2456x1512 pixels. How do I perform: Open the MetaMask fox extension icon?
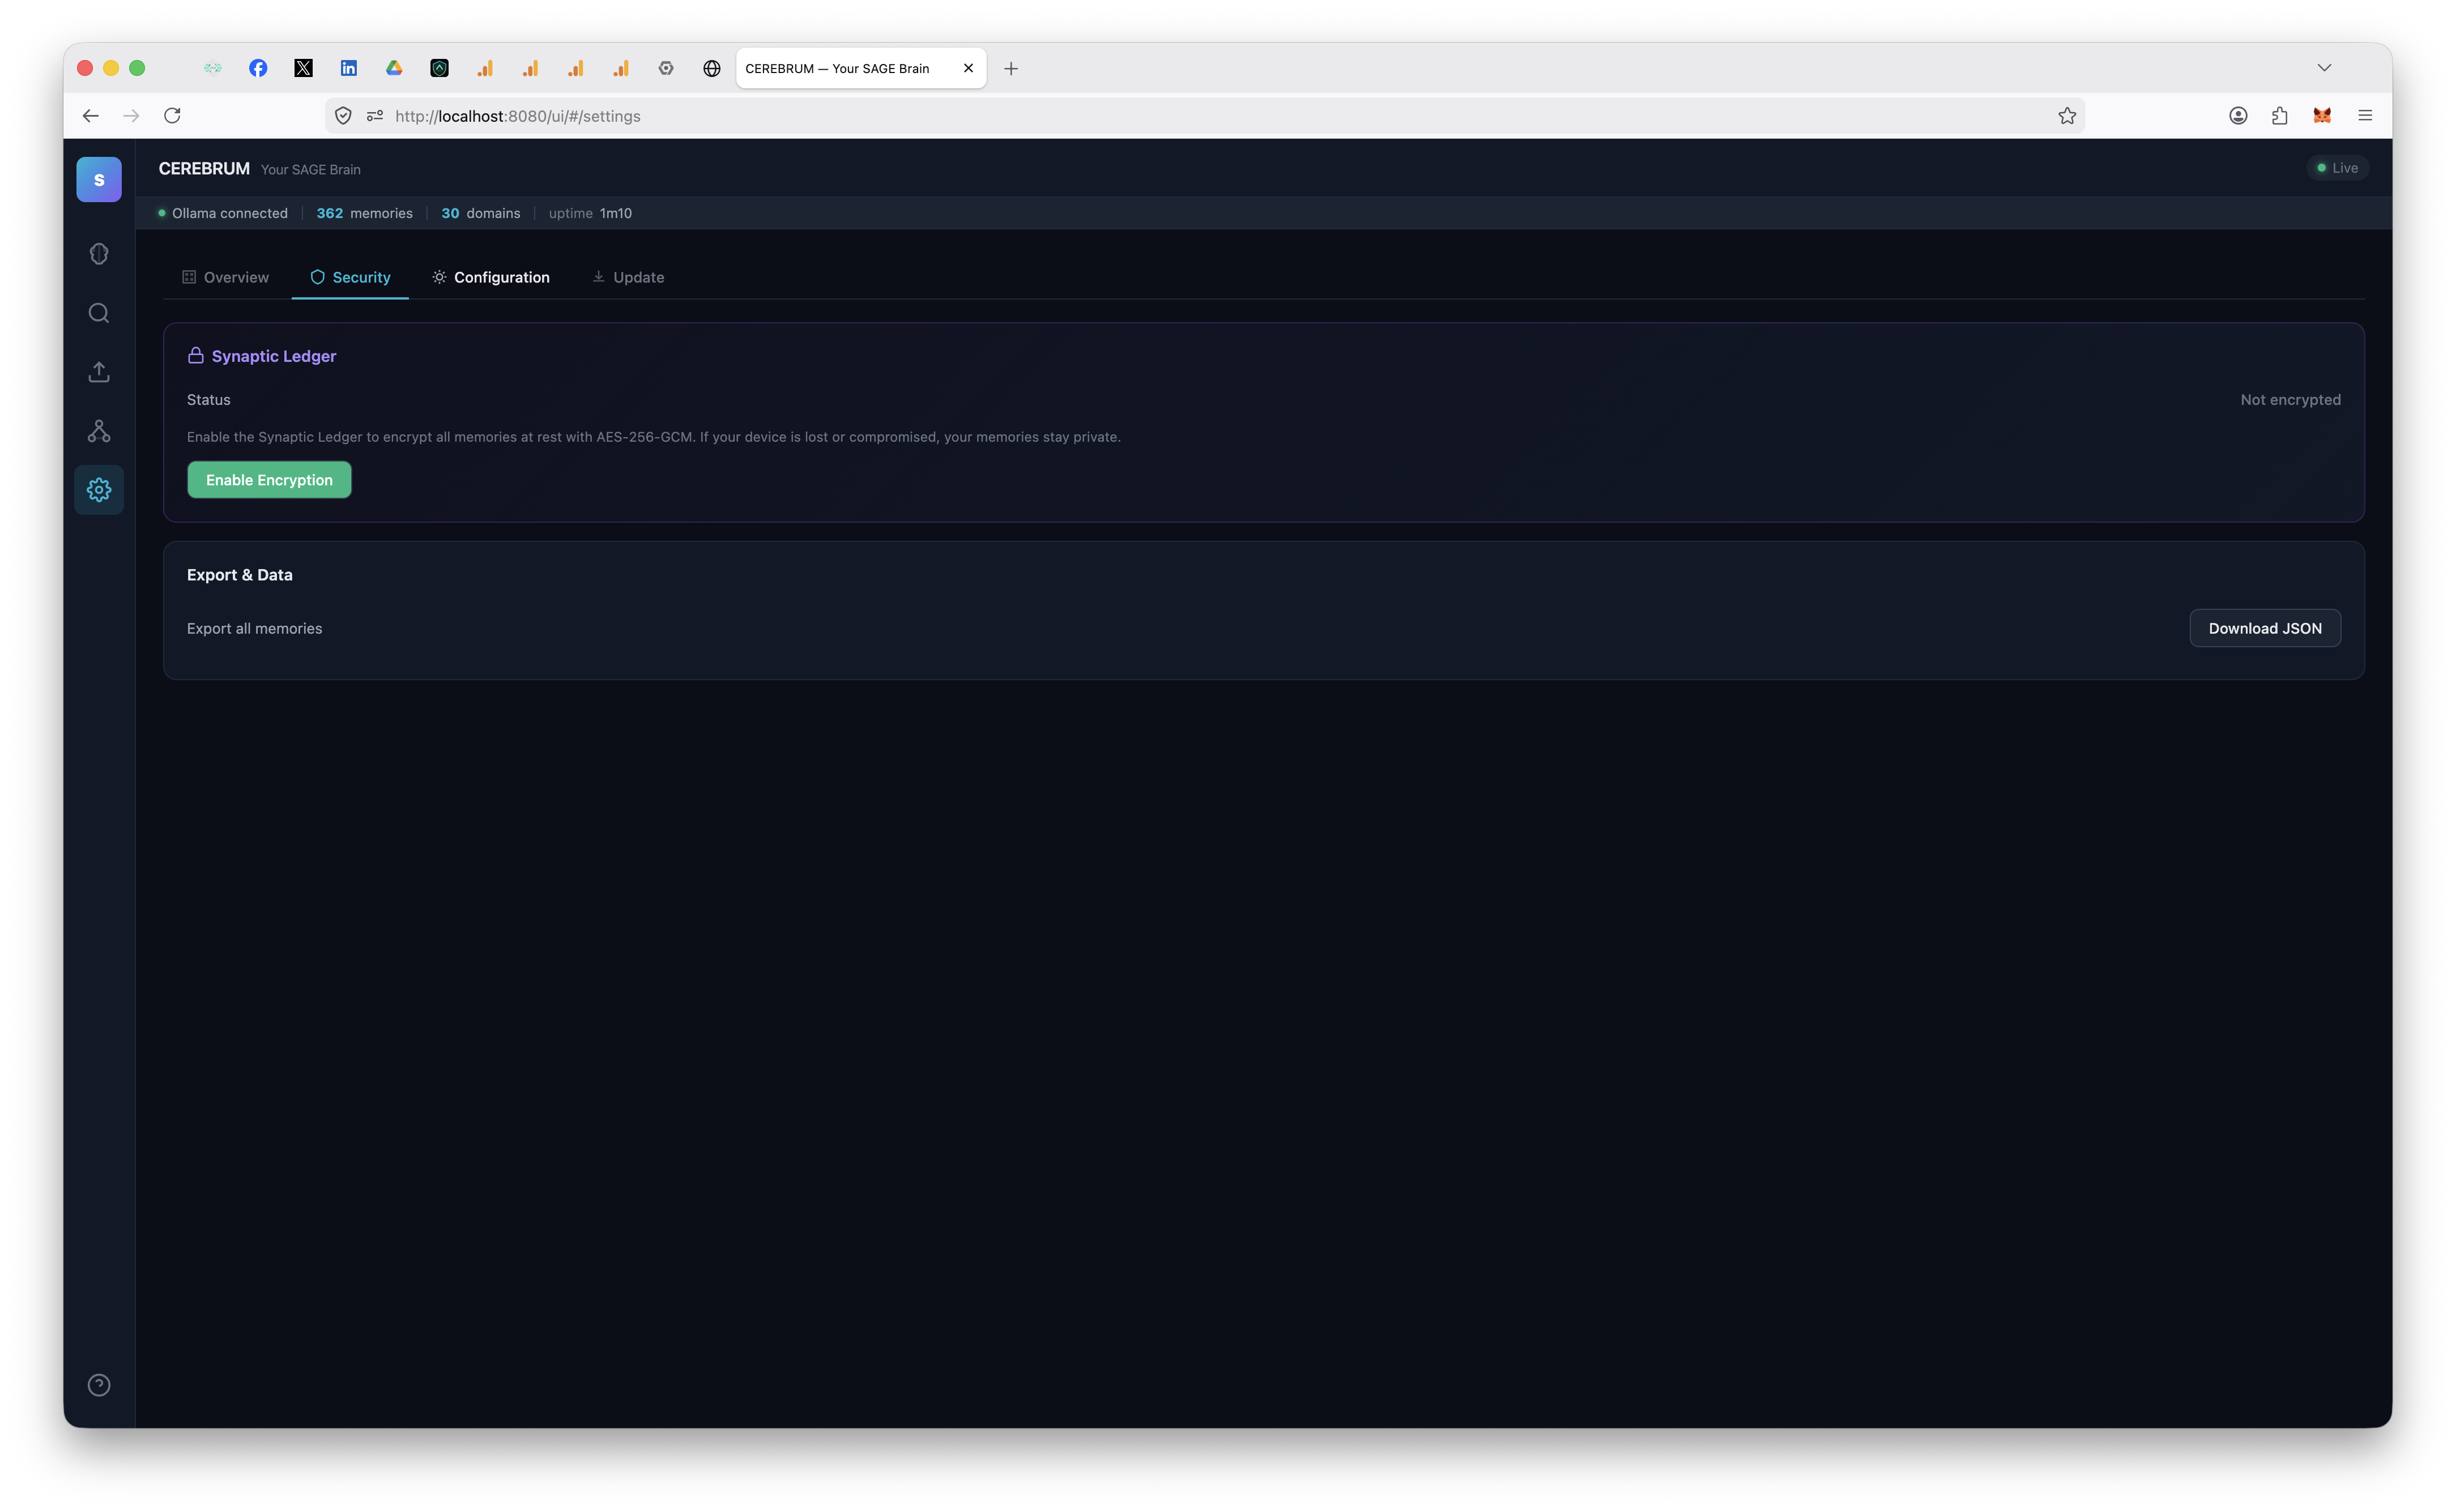point(2322,116)
